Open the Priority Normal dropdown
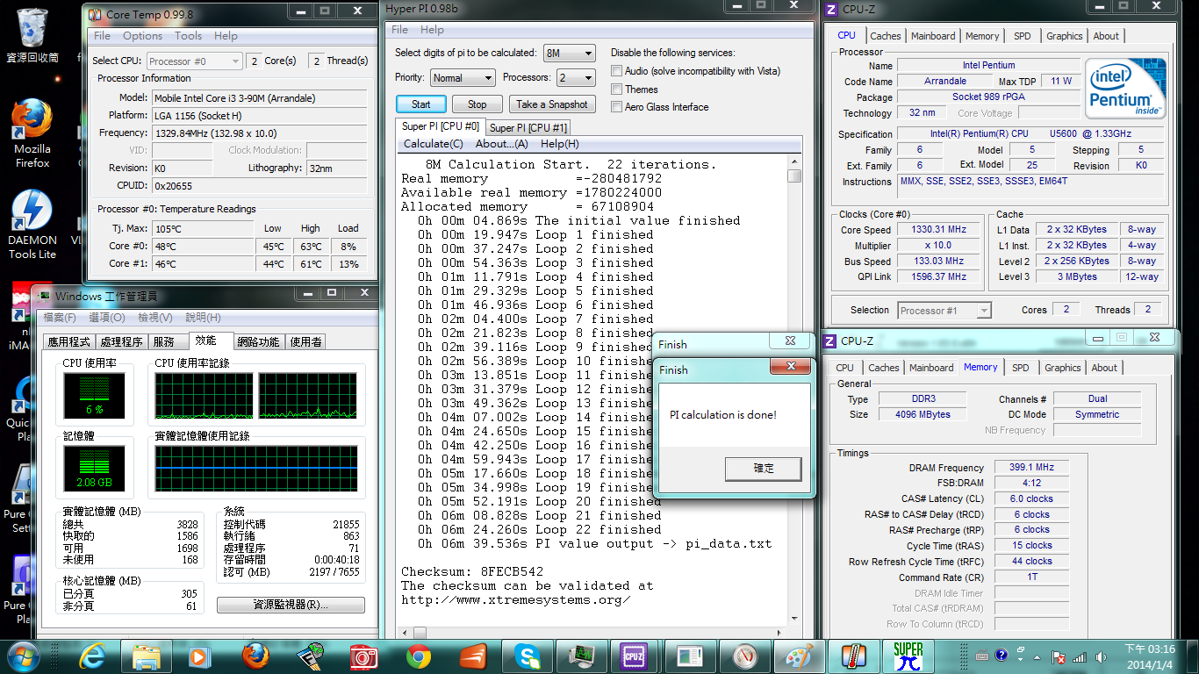Image resolution: width=1199 pixels, height=674 pixels. point(463,78)
